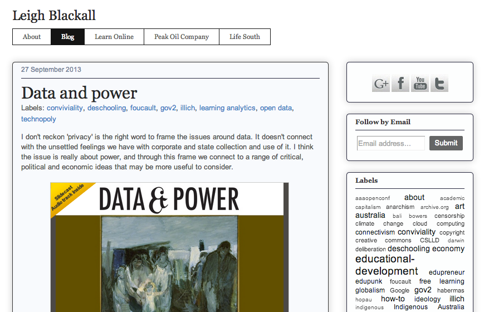Click the Facebook icon
Image resolution: width=484 pixels, height=312 pixels.
point(400,84)
